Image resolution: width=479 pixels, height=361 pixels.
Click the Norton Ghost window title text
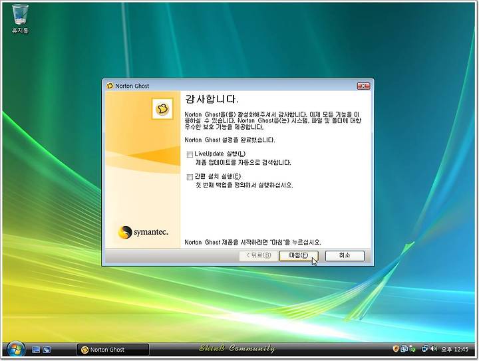(x=132, y=86)
